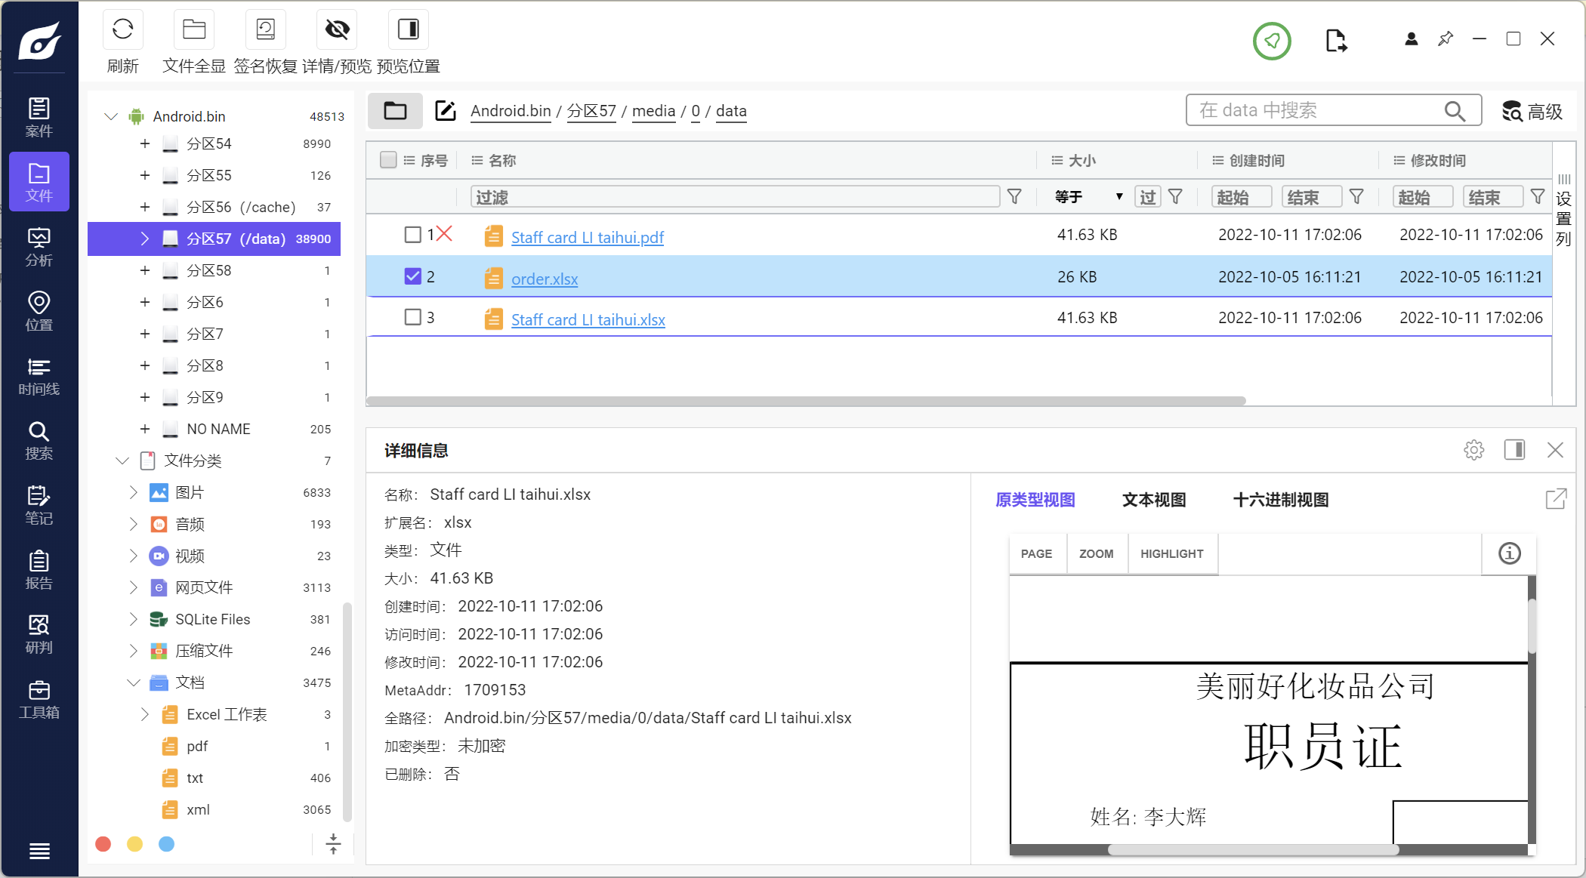Open the 工具箱 toolbox sidebar icon

tap(39, 699)
